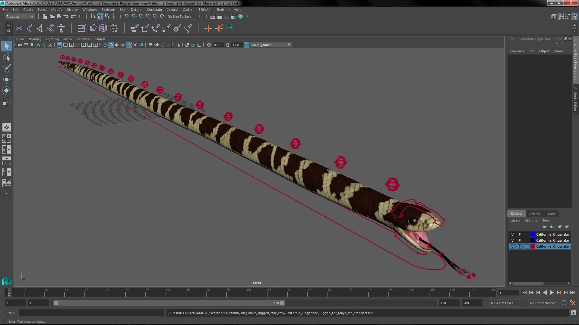Step to the previous key

click(538, 292)
